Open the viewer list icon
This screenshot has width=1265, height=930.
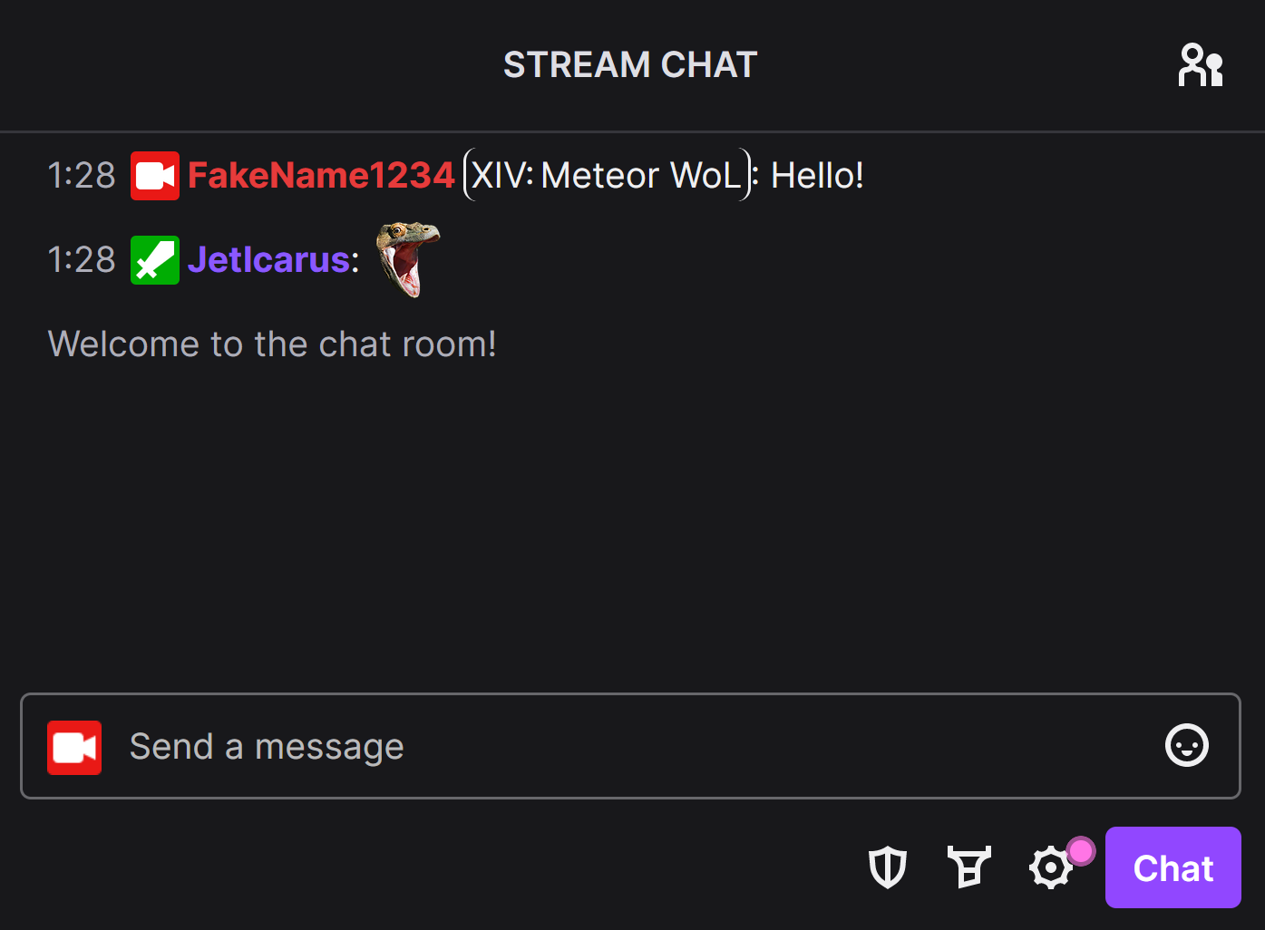coord(1201,64)
